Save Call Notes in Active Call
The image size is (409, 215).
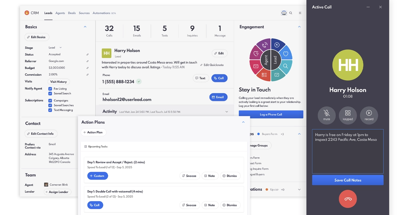348,180
